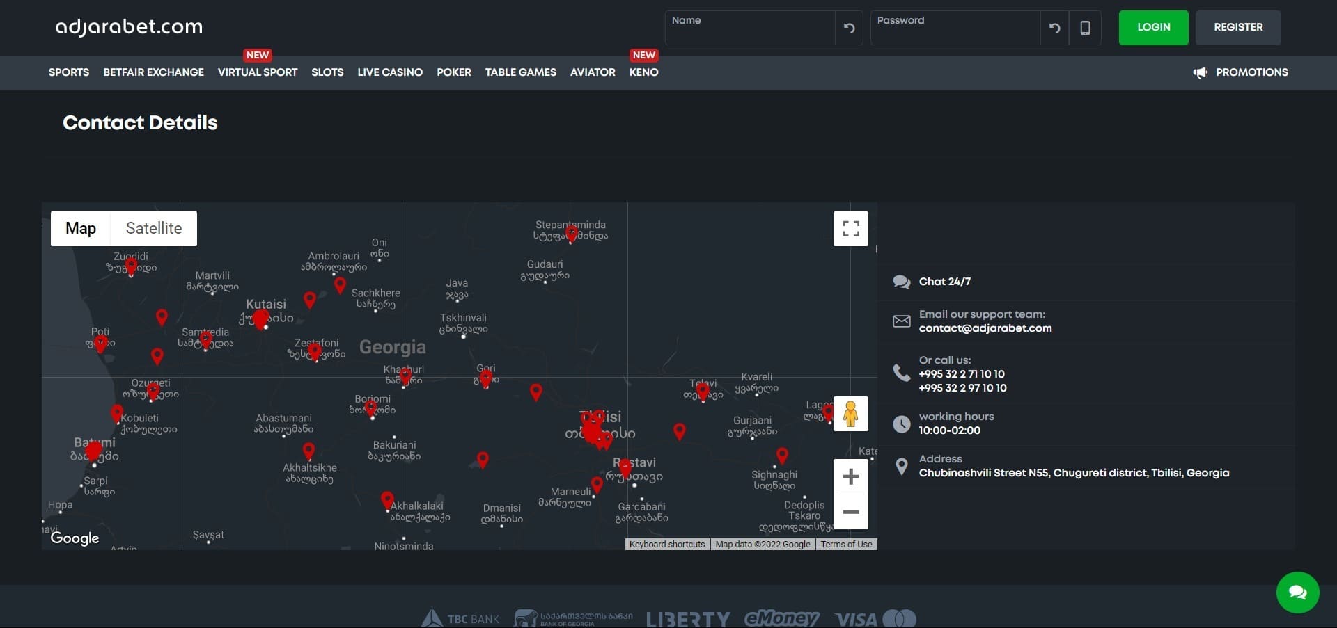Go to the Sports section

69,72
